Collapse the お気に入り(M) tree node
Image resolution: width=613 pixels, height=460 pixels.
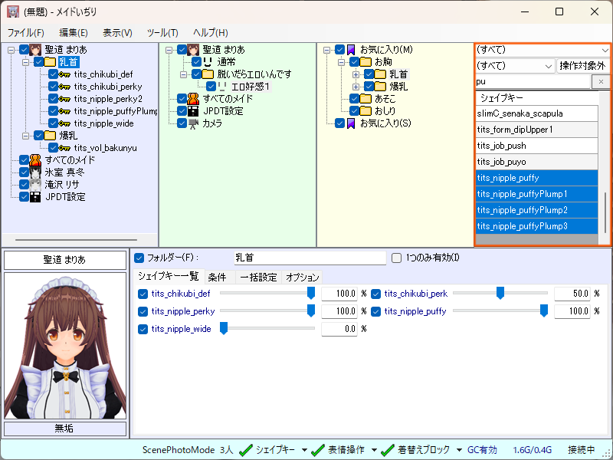pyautogui.click(x=326, y=50)
